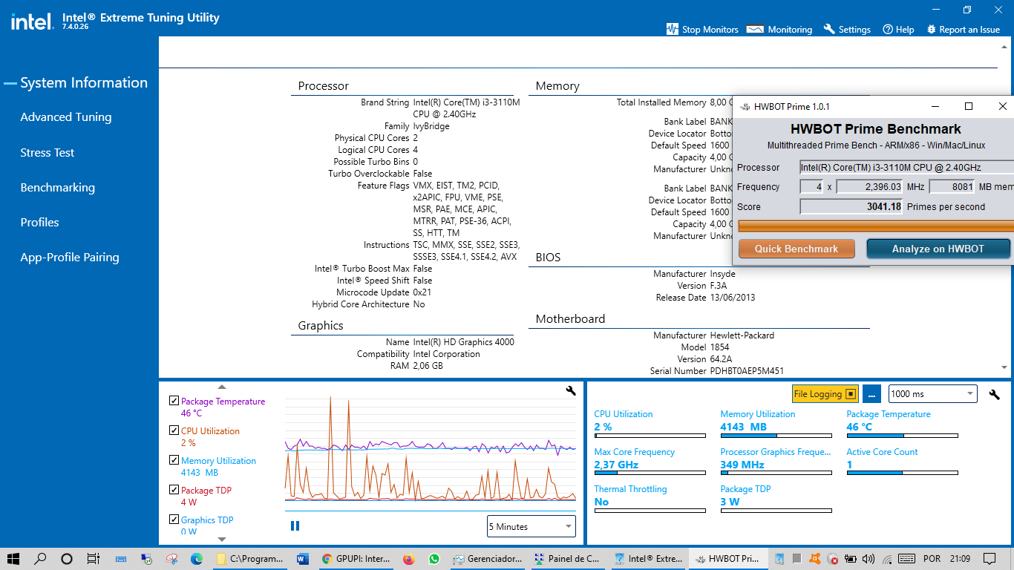Click Analyze on HWBOT button
The height and width of the screenshot is (570, 1014).
(938, 249)
